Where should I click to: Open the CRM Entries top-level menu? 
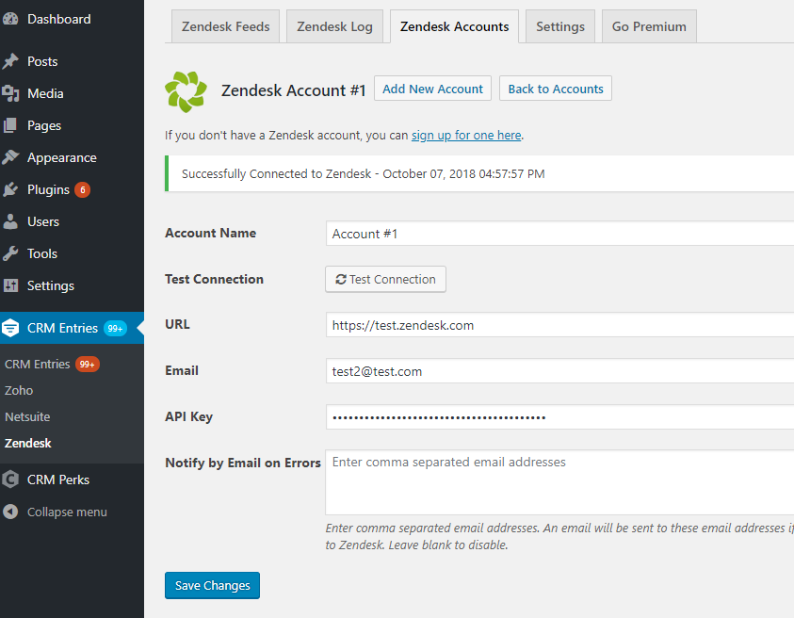pos(72,328)
